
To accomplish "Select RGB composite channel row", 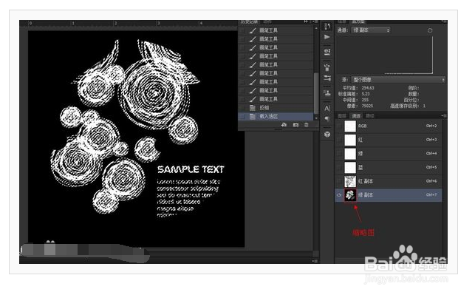I will [389, 126].
